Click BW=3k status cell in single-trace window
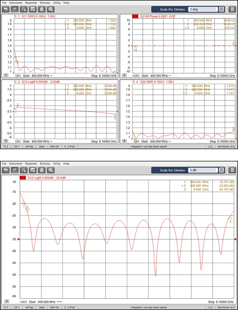Viewport: 238px width, 310px height. [54, 307]
